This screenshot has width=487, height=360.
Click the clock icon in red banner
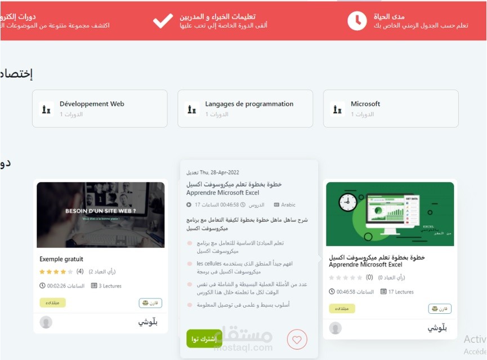click(357, 21)
